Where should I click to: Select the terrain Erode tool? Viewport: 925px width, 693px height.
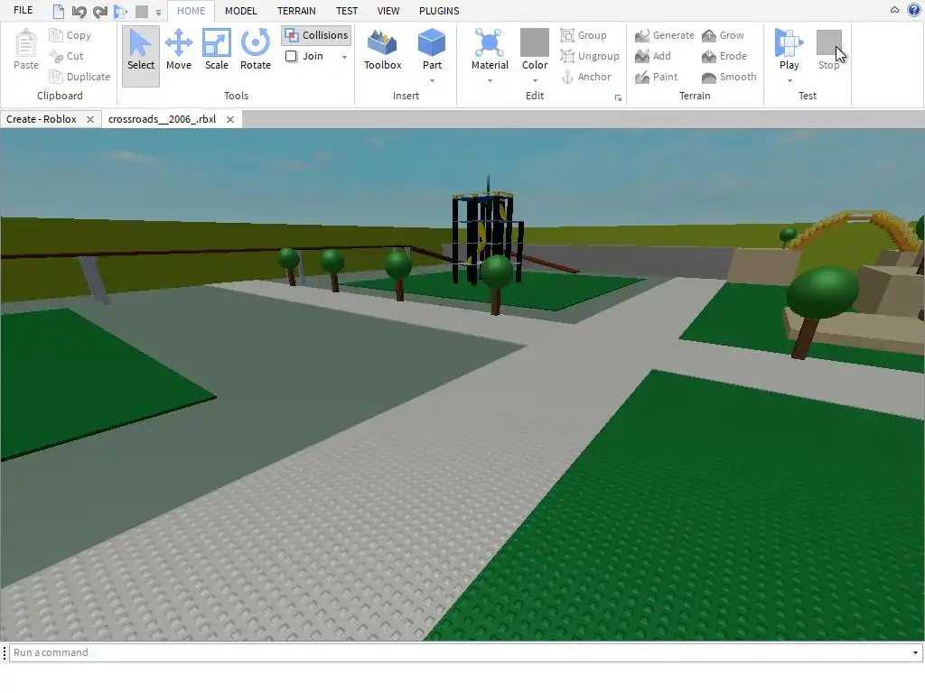724,56
